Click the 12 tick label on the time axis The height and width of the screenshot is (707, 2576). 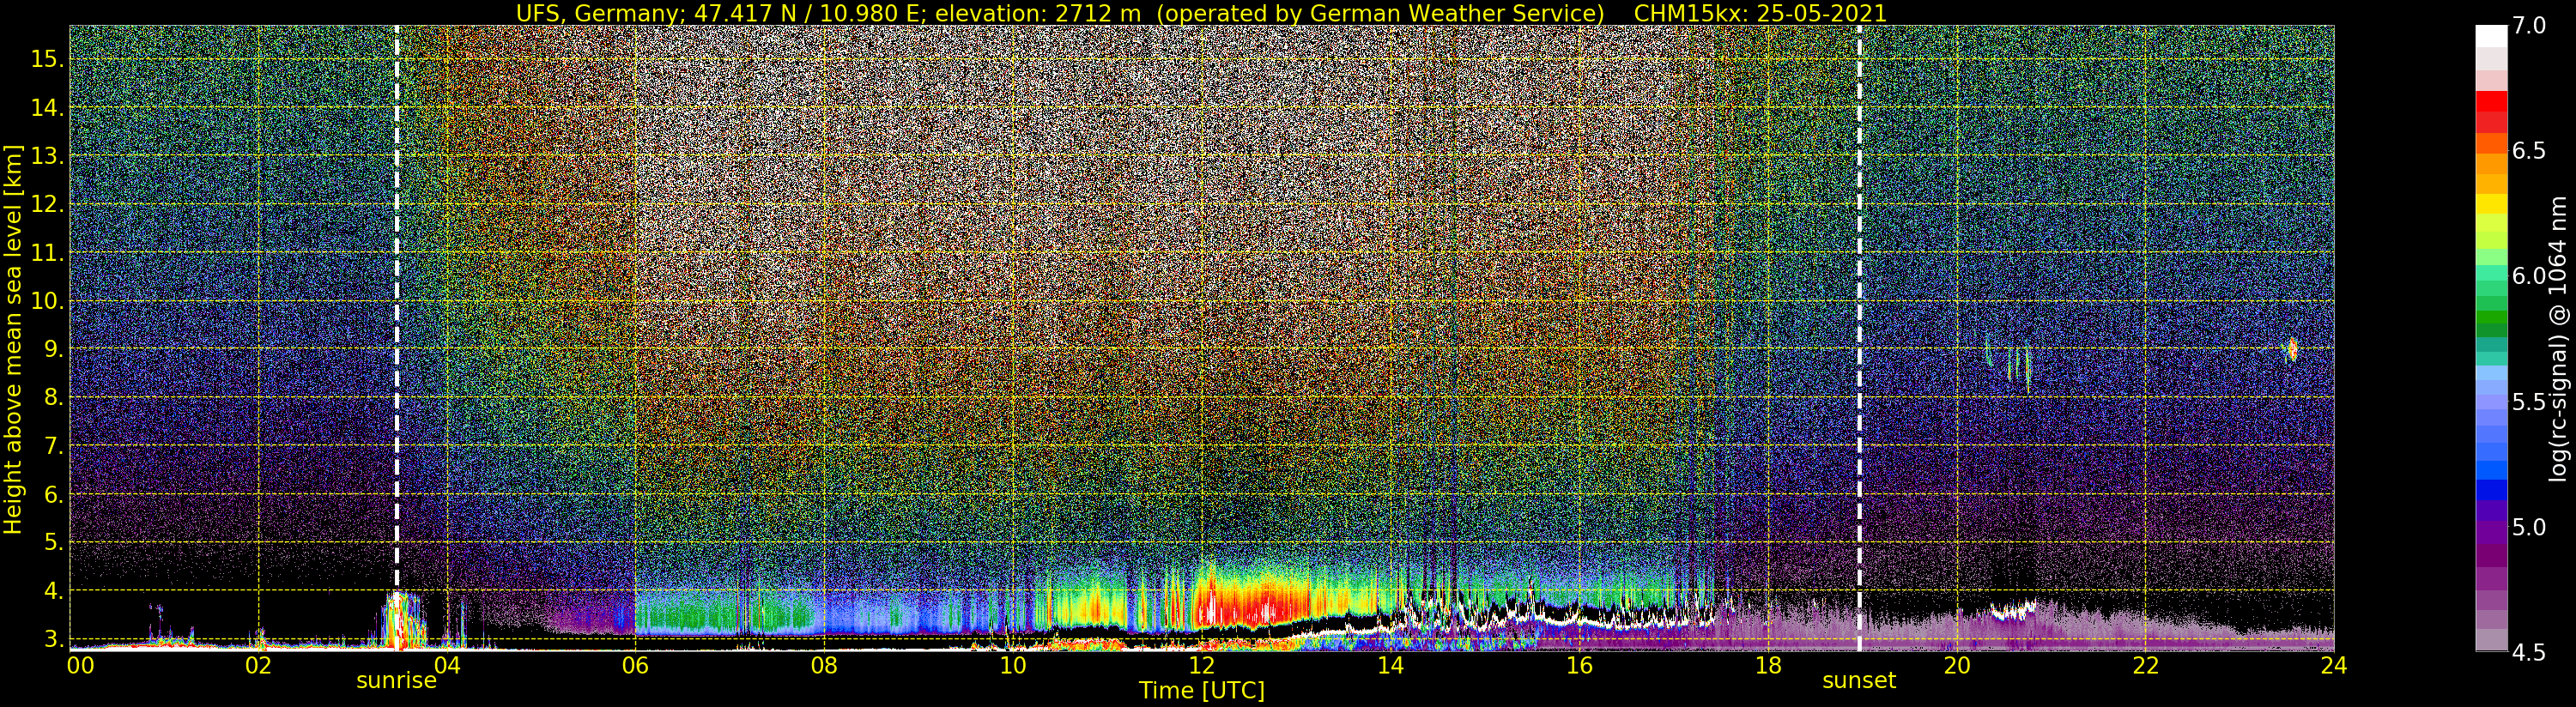point(1201,666)
